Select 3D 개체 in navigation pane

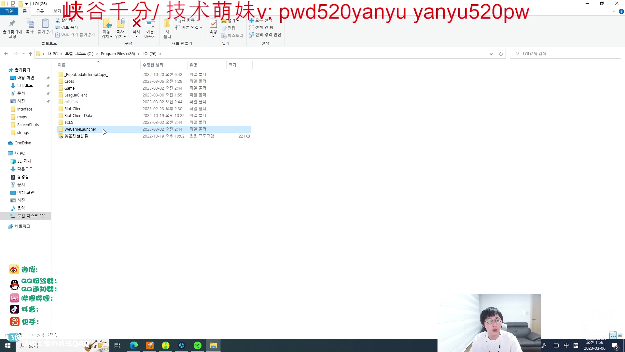(24, 161)
